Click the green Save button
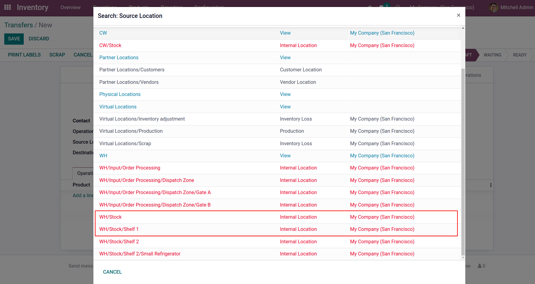 click(x=14, y=39)
